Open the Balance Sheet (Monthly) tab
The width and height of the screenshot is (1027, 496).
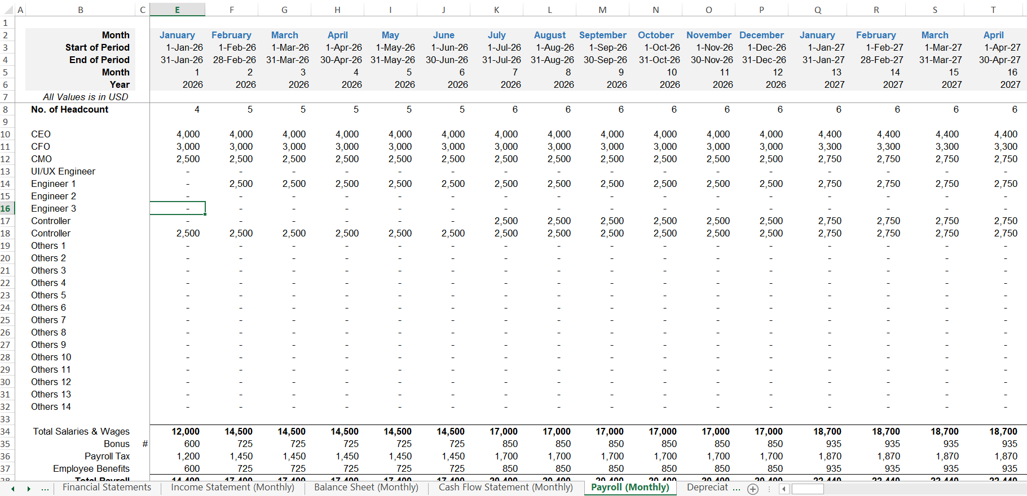[366, 488]
